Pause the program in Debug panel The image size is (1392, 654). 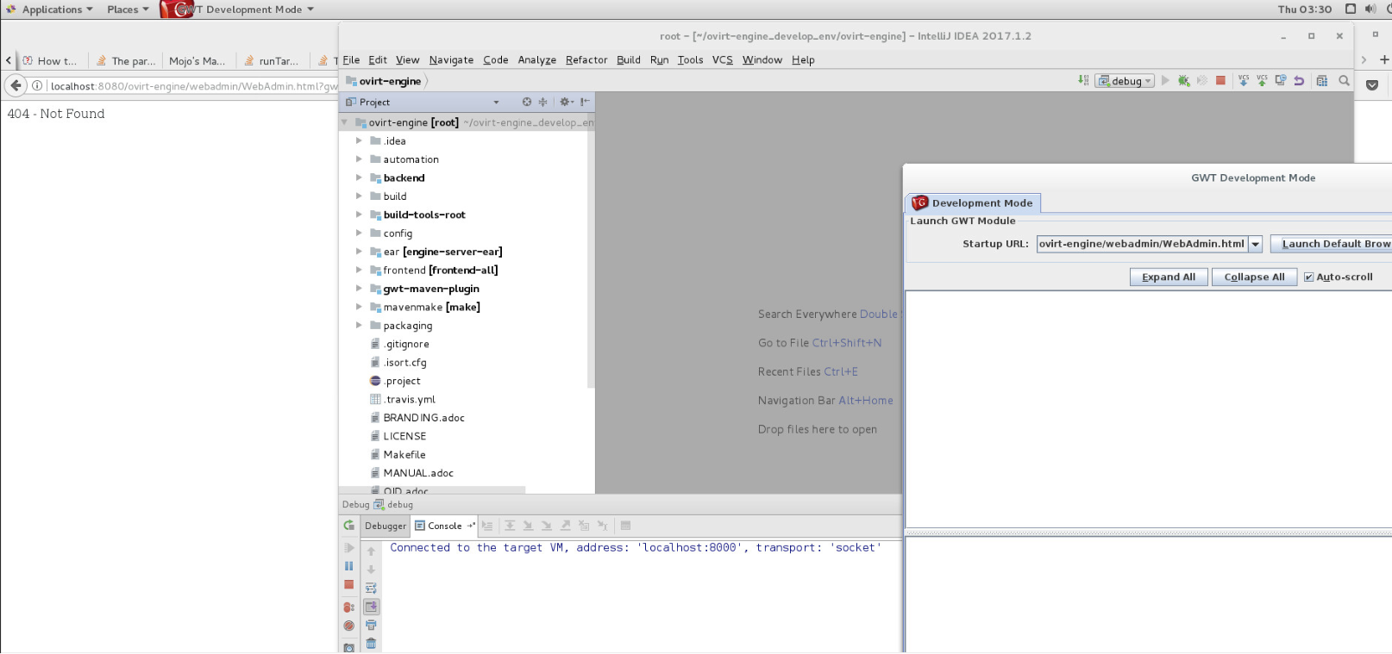(349, 566)
